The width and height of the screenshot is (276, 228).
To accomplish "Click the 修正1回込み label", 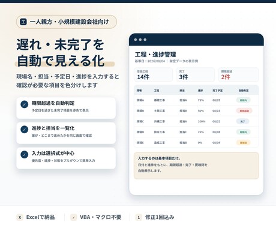I will 160,217.
